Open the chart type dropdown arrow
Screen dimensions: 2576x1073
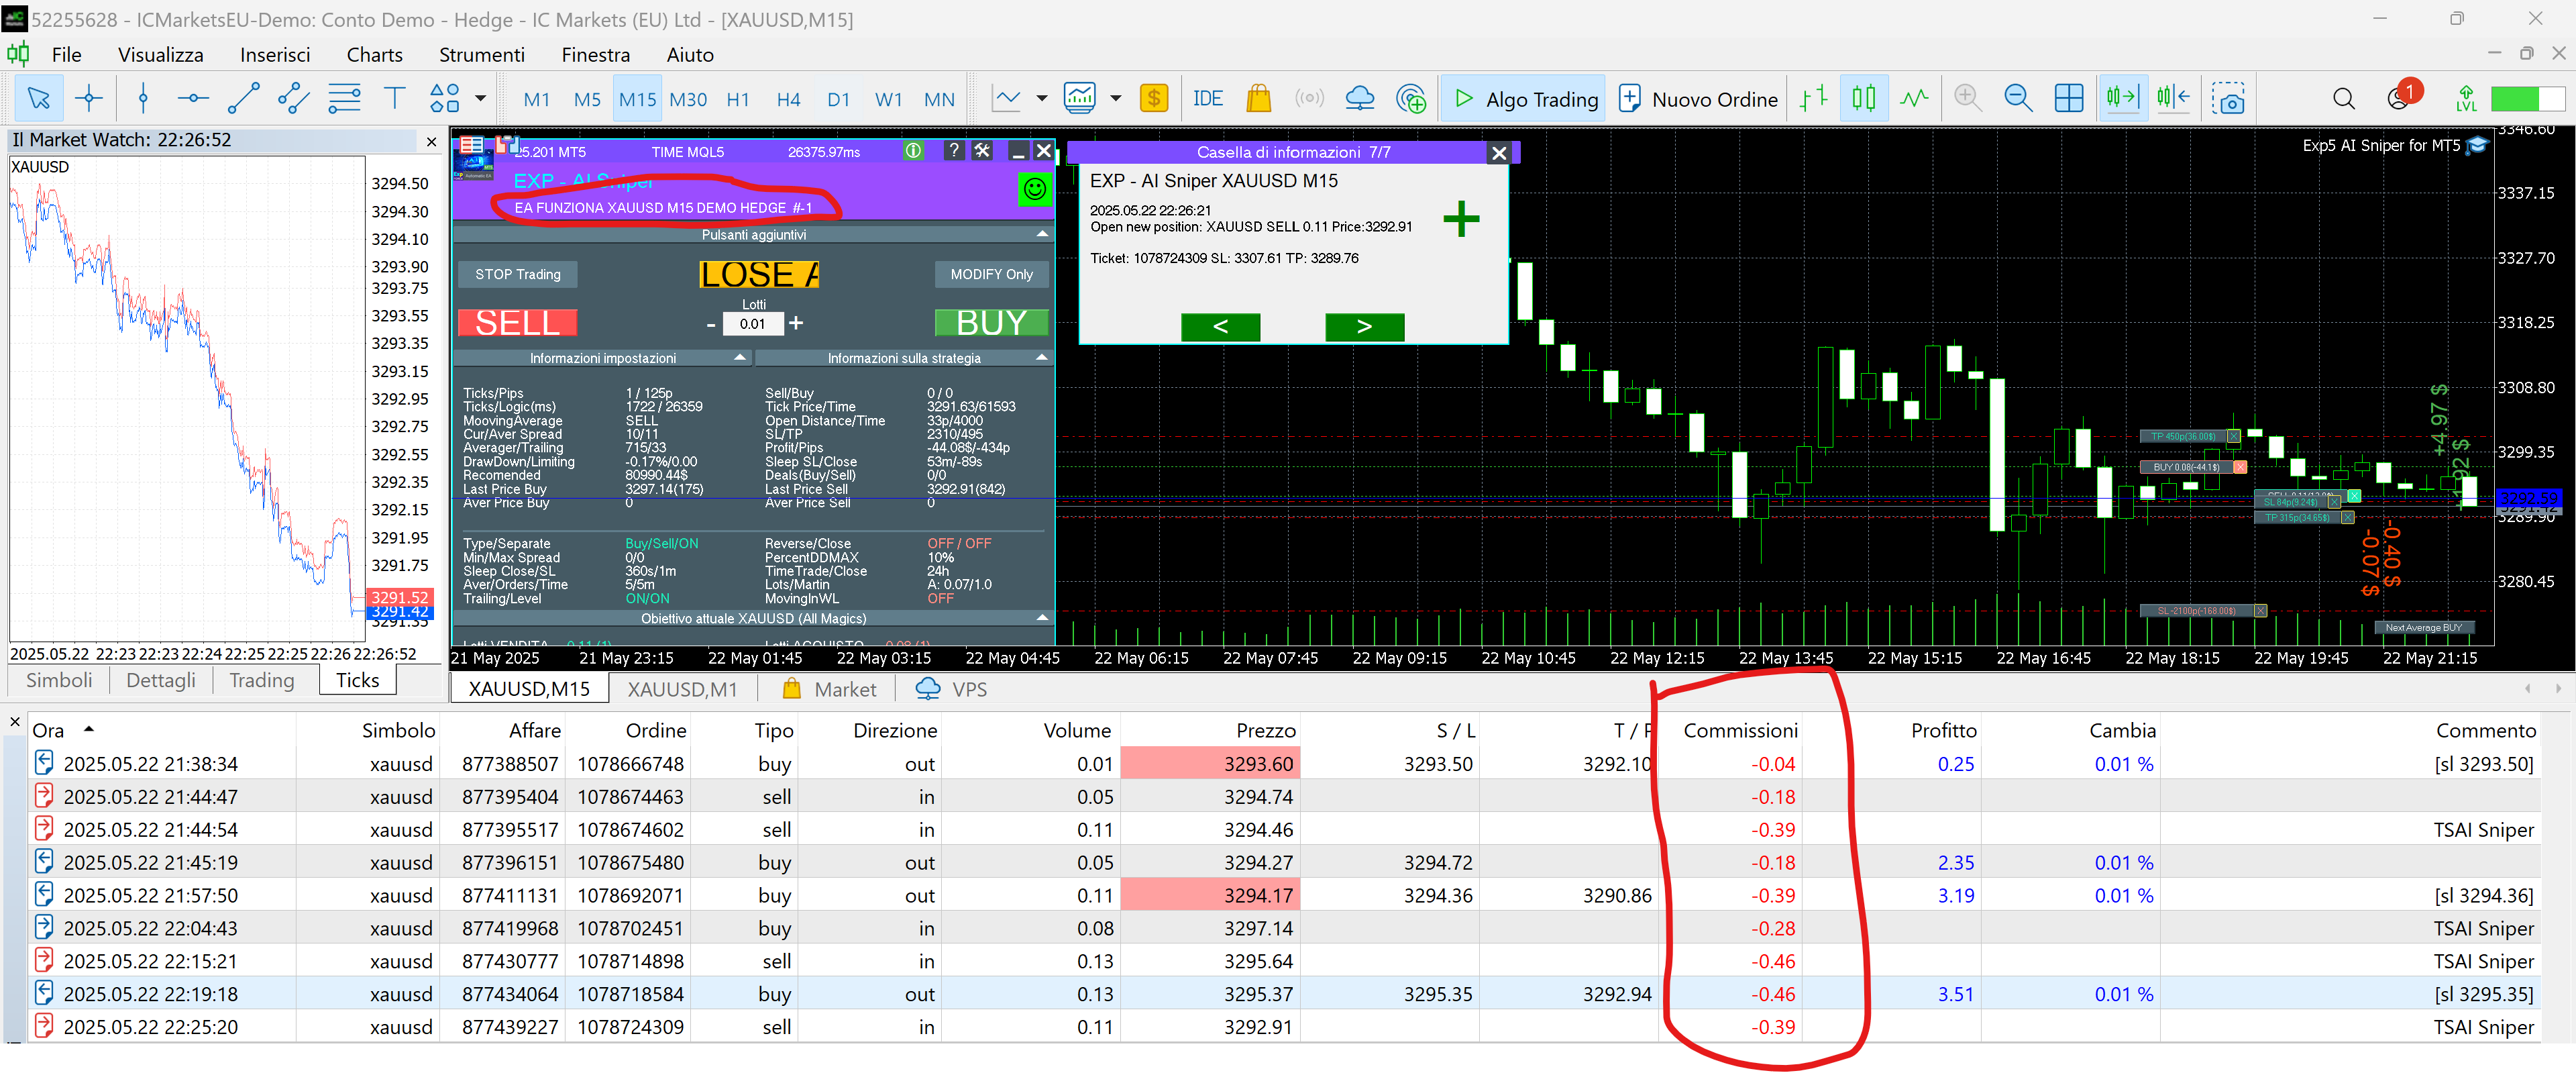[1042, 99]
